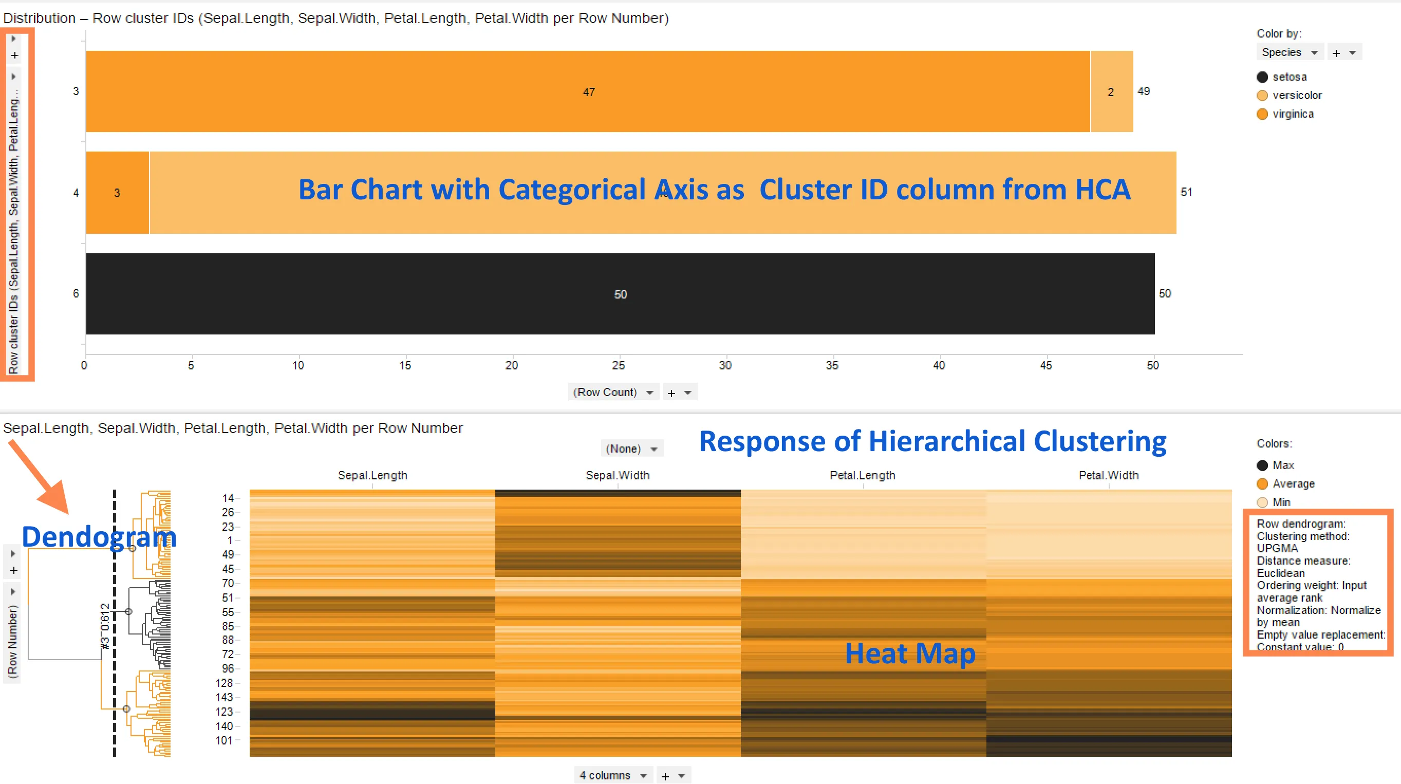Click the Max color legend dot

(1262, 465)
